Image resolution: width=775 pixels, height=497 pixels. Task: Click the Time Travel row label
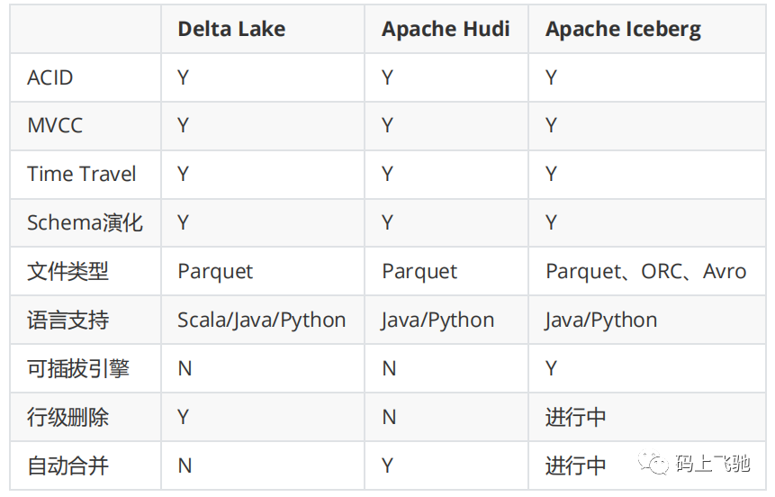pyautogui.click(x=82, y=174)
